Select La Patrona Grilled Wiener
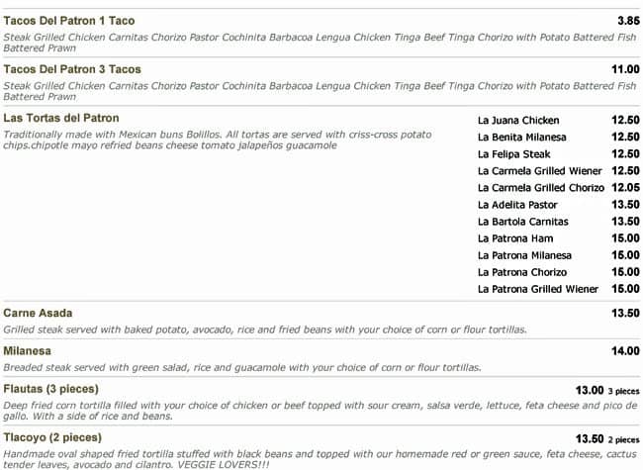Viewport: 643px width, 470px height. point(537,289)
